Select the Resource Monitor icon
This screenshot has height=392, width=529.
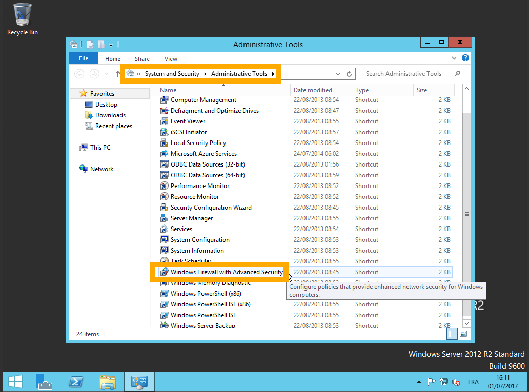point(165,197)
